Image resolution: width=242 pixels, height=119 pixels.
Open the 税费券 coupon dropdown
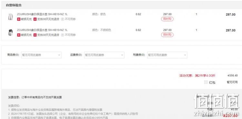[x=167, y=55]
